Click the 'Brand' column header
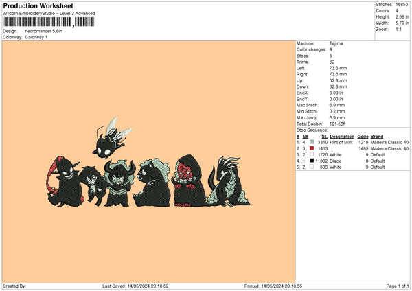 (377, 137)
